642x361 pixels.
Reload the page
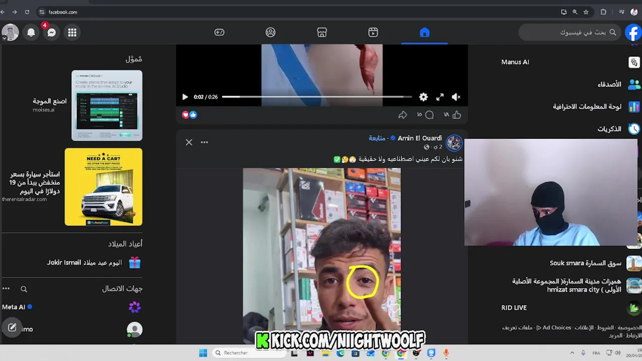point(27,12)
